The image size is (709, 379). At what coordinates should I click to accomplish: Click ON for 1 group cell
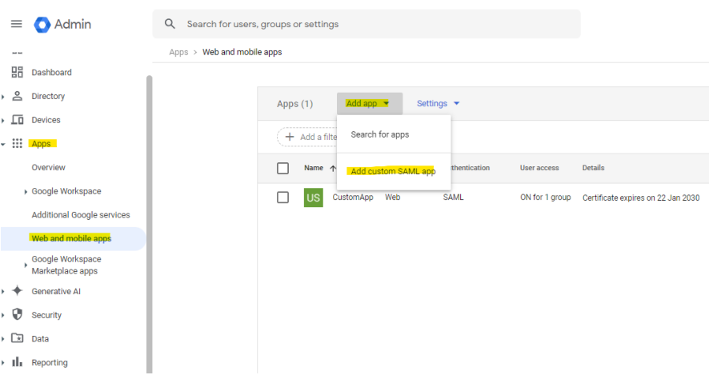(545, 197)
